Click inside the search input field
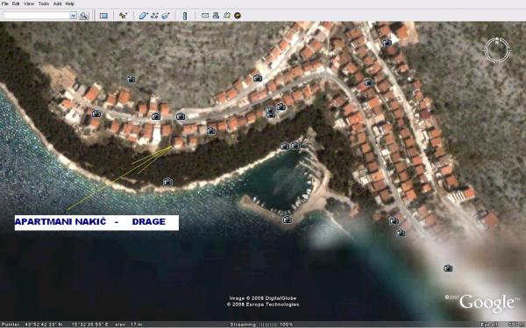526x328 pixels. tap(37, 16)
